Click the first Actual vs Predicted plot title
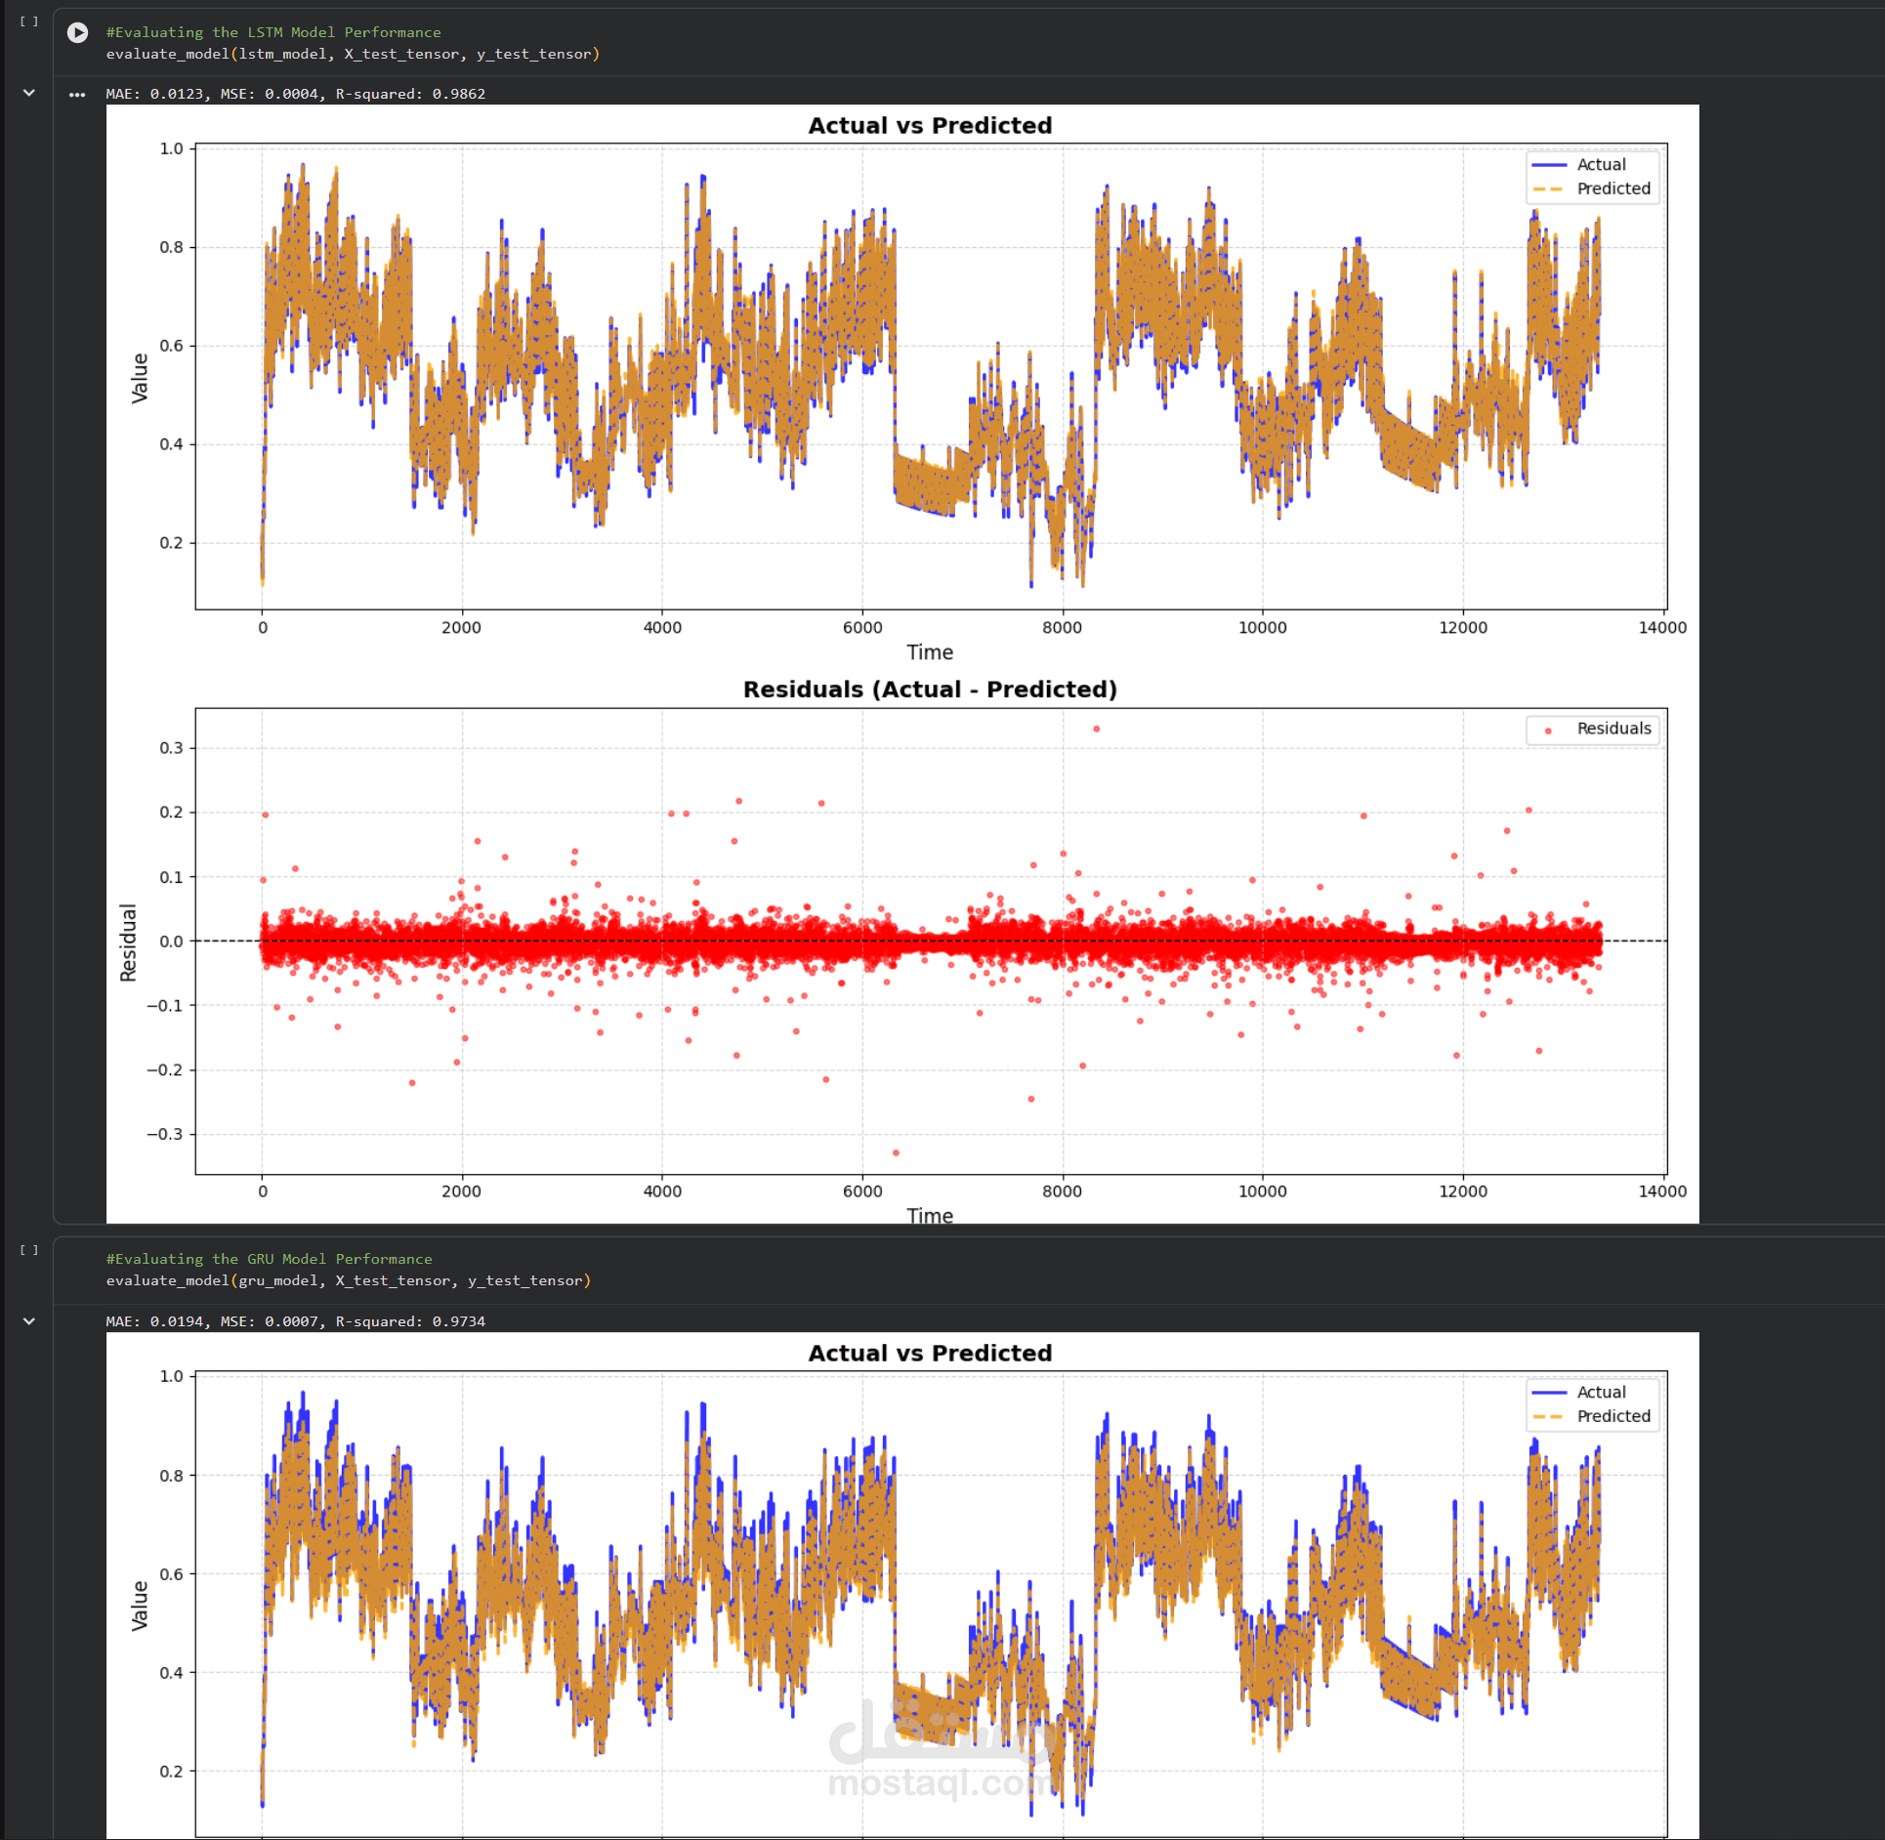 click(x=929, y=126)
